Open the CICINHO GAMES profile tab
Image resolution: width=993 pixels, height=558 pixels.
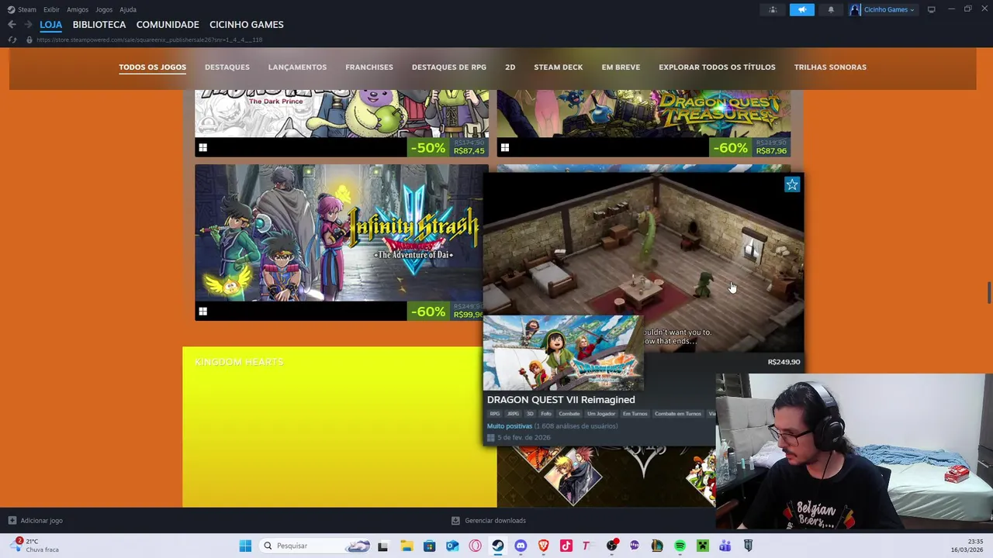(x=247, y=25)
